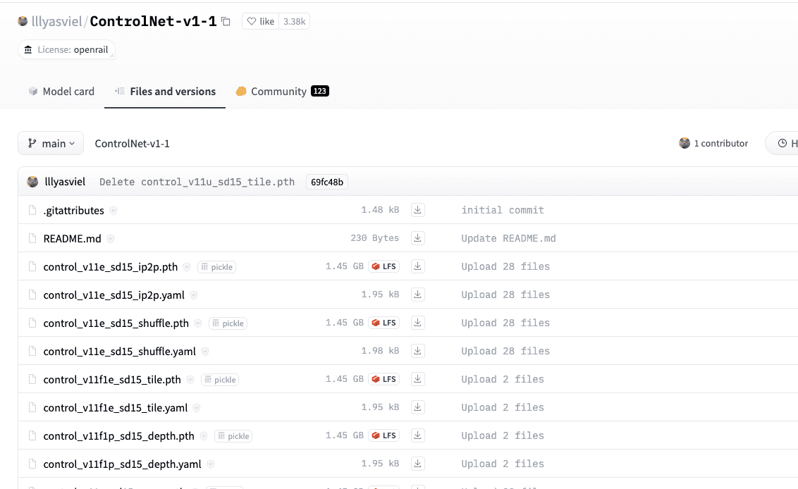This screenshot has width=798, height=489.
Task: Open the main branch selector dropdown
Action: (50, 142)
